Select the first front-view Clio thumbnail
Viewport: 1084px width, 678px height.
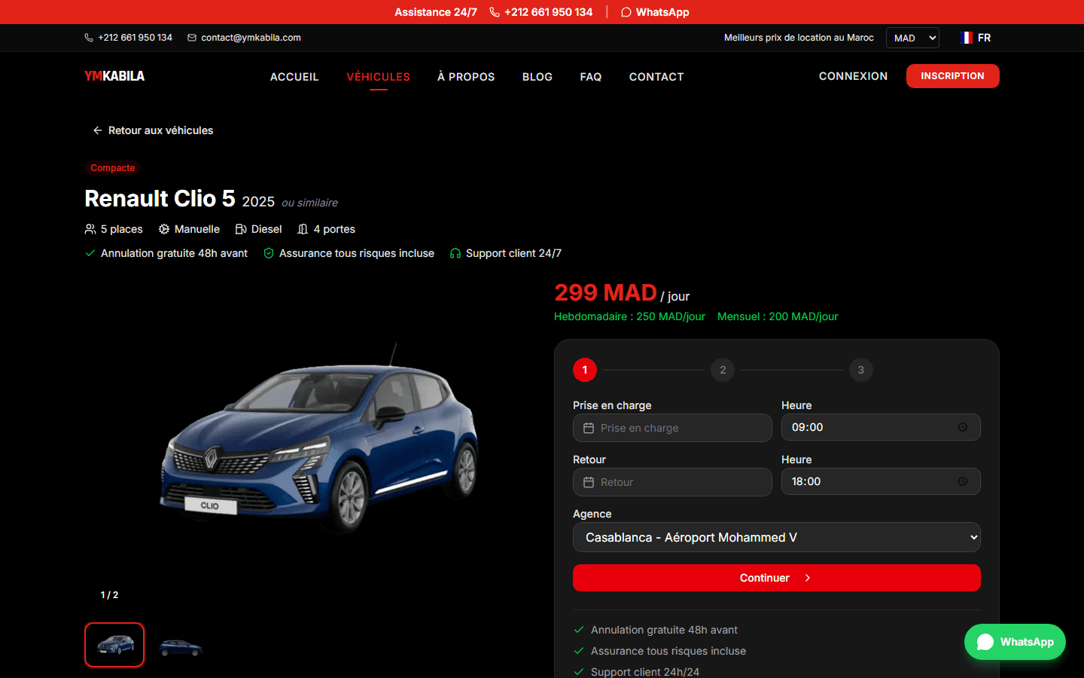coord(114,645)
